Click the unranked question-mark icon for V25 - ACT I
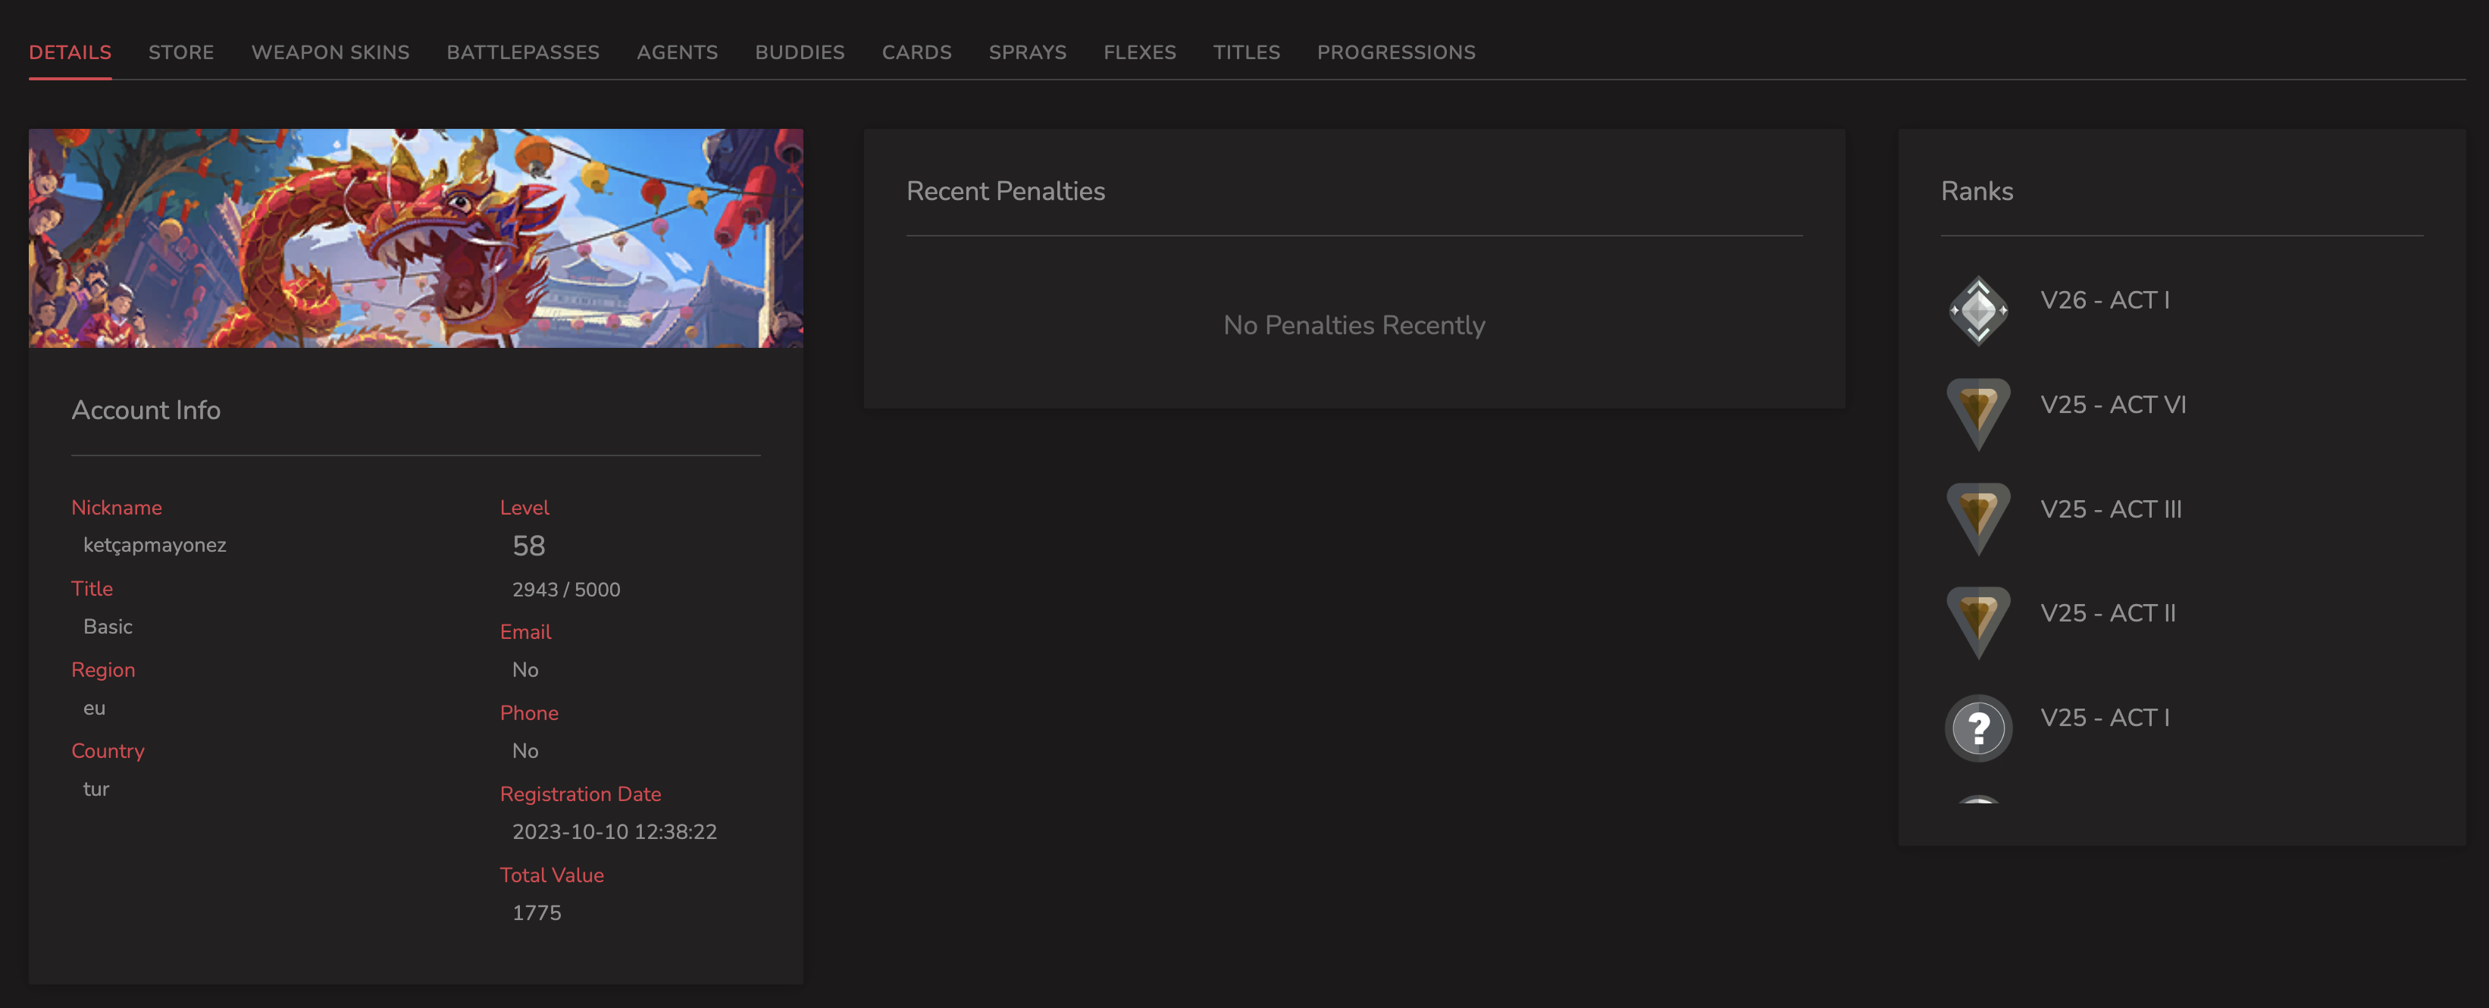2489x1008 pixels. pos(1978,728)
